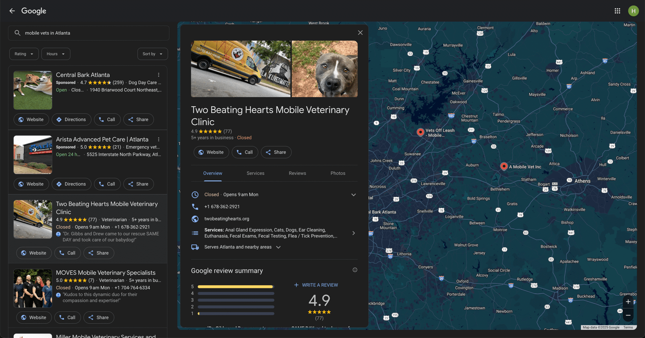This screenshot has height=338, width=645.
Task: Call Arista Advanced Pet Care
Action: point(107,184)
